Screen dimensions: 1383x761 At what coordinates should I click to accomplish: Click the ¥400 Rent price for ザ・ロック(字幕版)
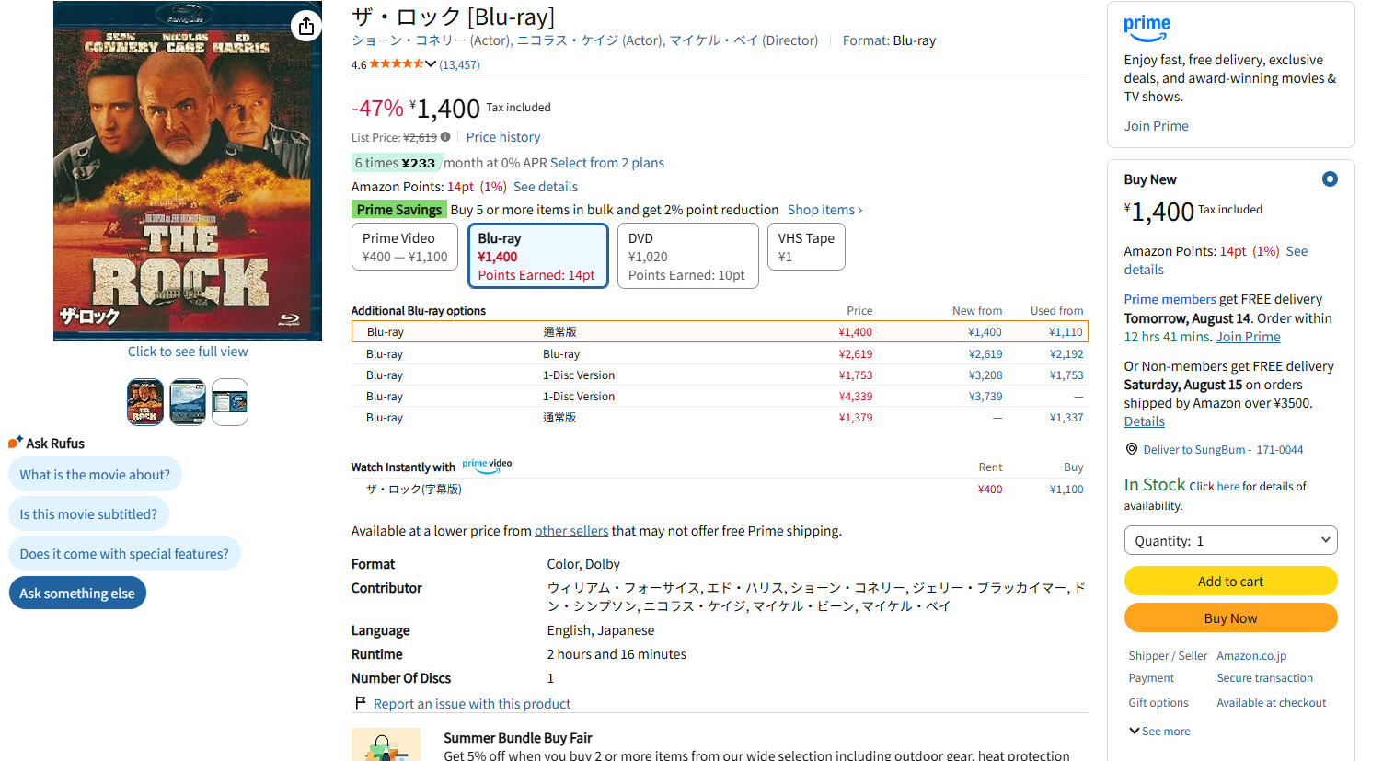(990, 490)
